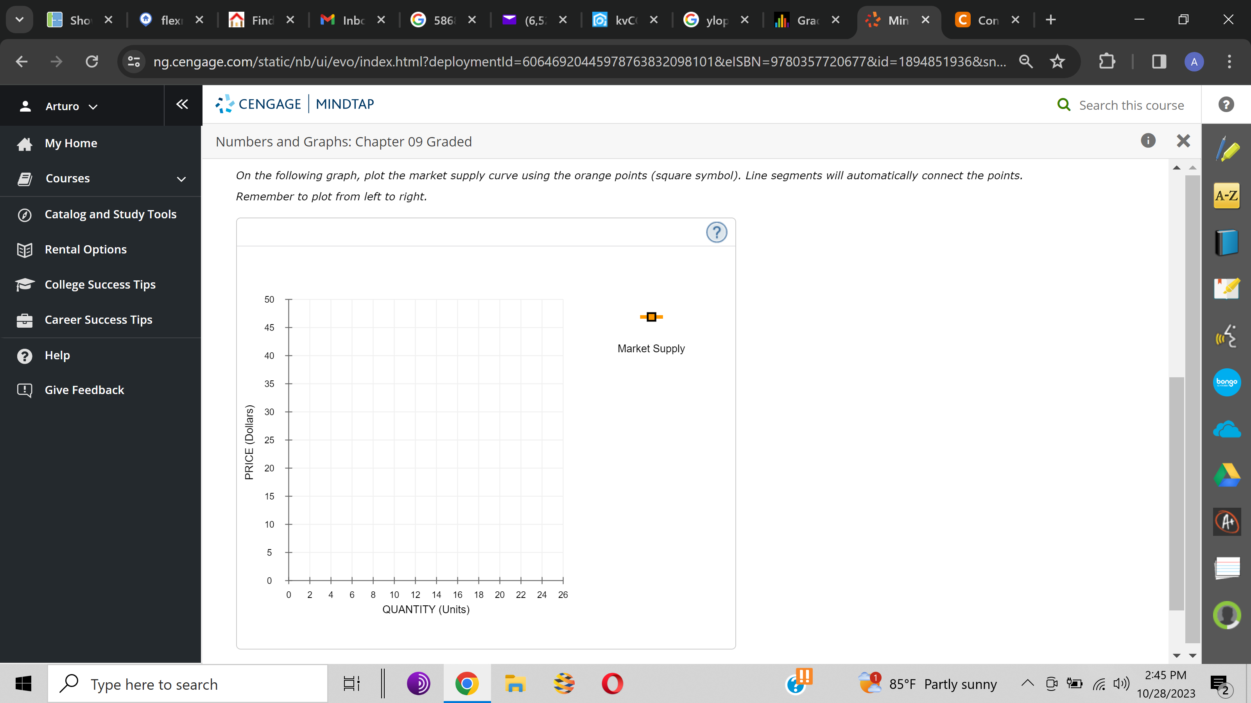Open the A-Z glossary in the right sidebar
This screenshot has width=1251, height=703.
tap(1226, 196)
